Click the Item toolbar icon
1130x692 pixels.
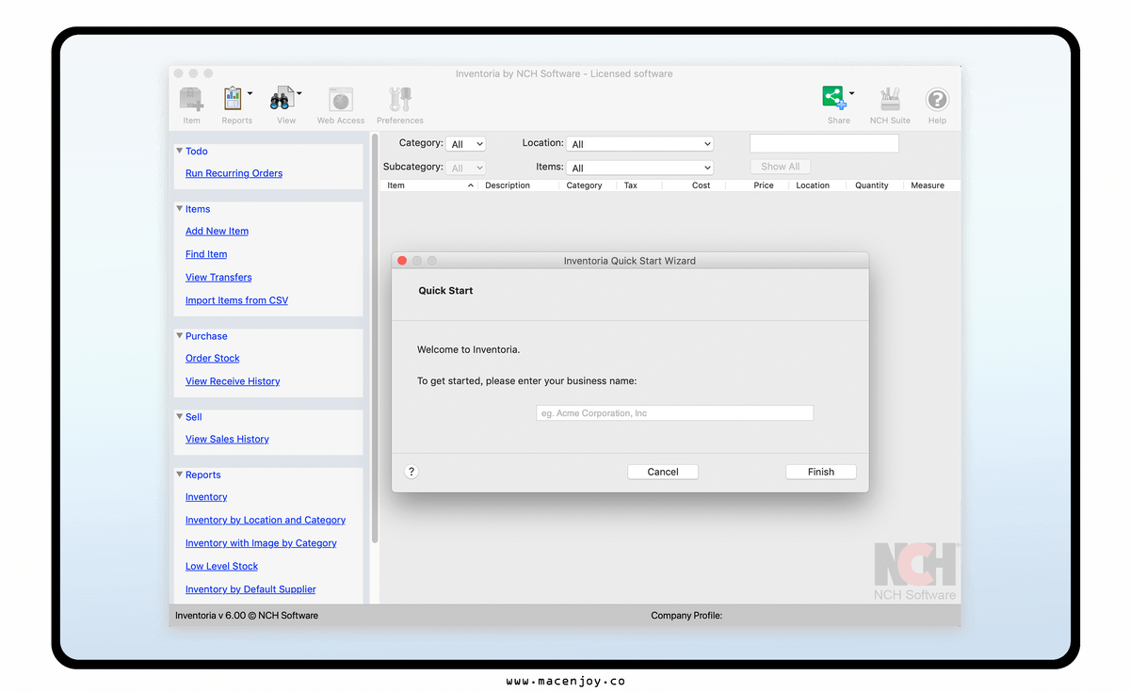pos(192,99)
